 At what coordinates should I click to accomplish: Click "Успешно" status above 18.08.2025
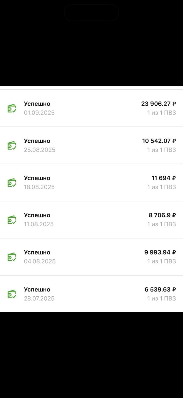pos(37,178)
